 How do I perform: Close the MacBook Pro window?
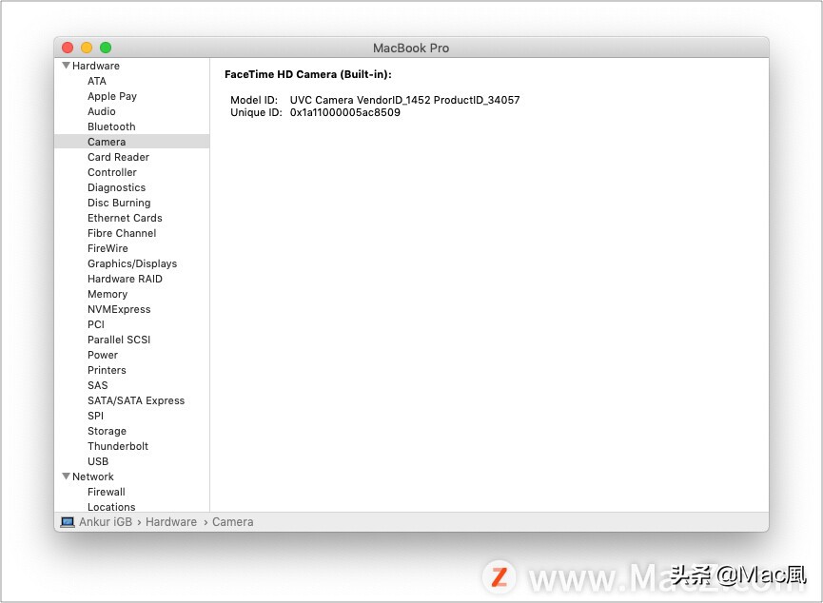(x=68, y=48)
